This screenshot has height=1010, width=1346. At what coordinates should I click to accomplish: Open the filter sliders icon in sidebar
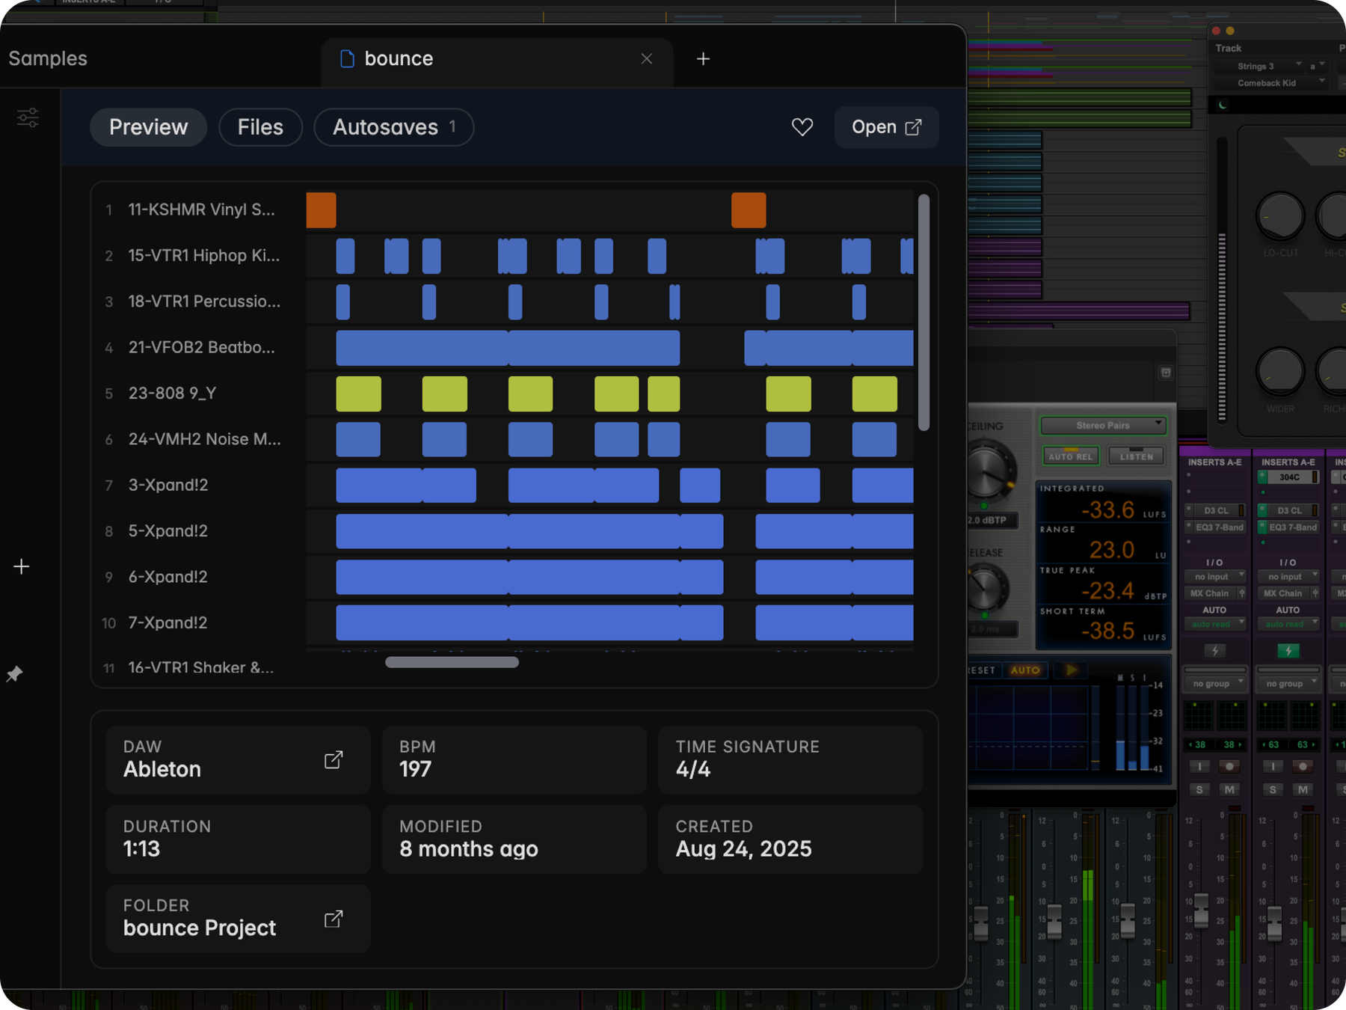coord(28,117)
